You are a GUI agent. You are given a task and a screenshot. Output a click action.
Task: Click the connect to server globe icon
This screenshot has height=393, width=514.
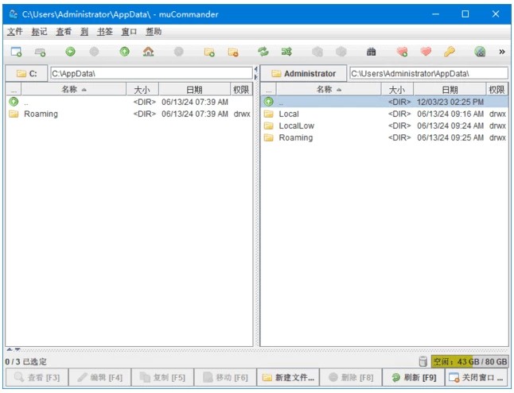coord(480,52)
